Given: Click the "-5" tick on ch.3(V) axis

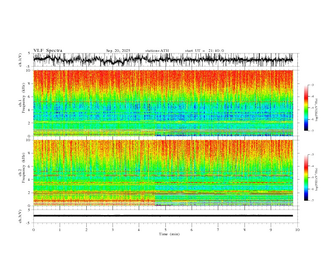Looking at the screenshot, I should click(28, 223).
